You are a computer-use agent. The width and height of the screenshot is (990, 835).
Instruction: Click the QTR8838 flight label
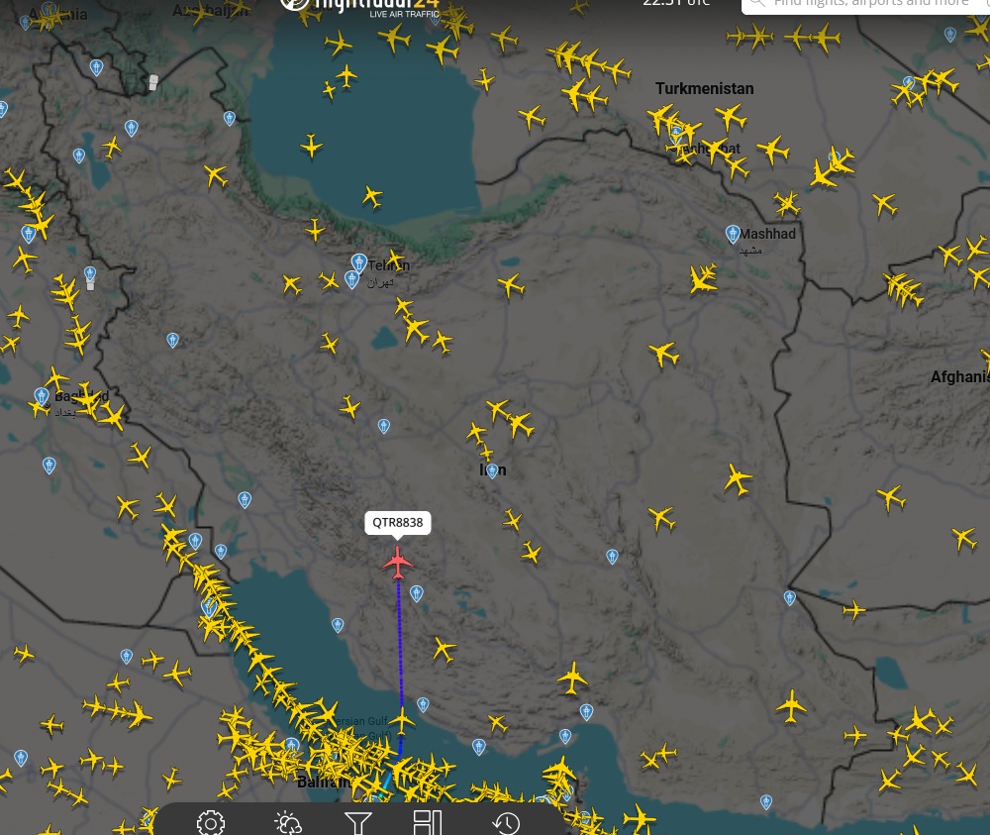pyautogui.click(x=397, y=522)
